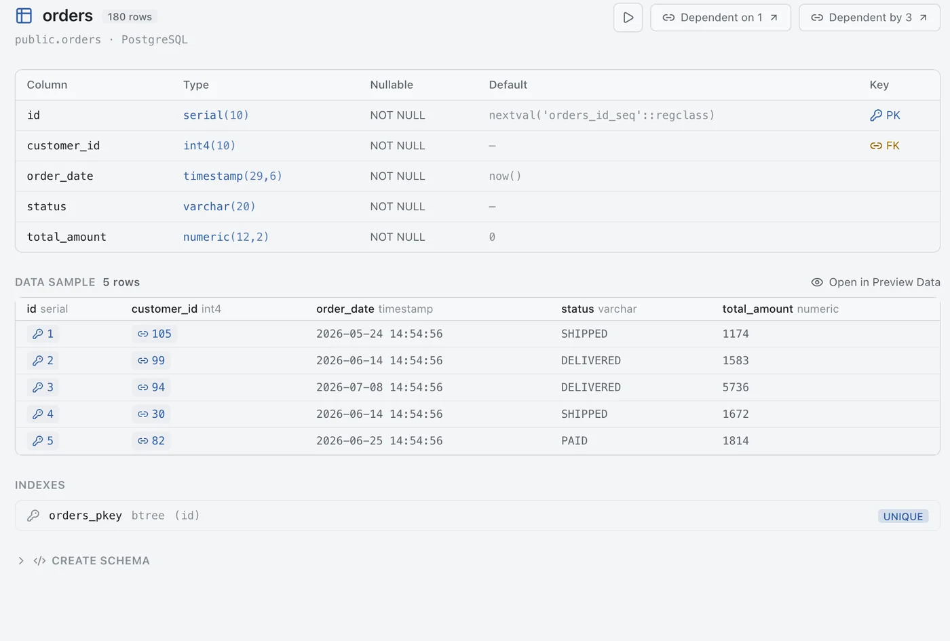Click the total_amount numeric sample header
950x641 pixels.
pos(780,309)
